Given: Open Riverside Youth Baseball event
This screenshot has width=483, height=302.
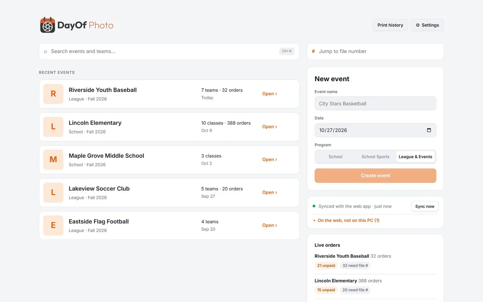Looking at the screenshot, I should 269,94.
